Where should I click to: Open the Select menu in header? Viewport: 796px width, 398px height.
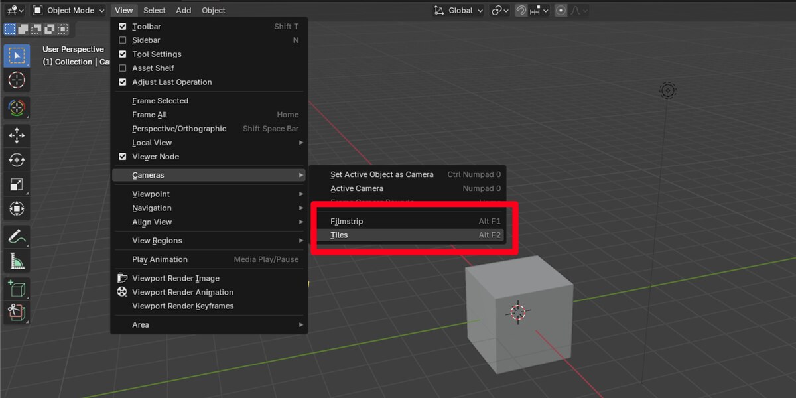[155, 10]
